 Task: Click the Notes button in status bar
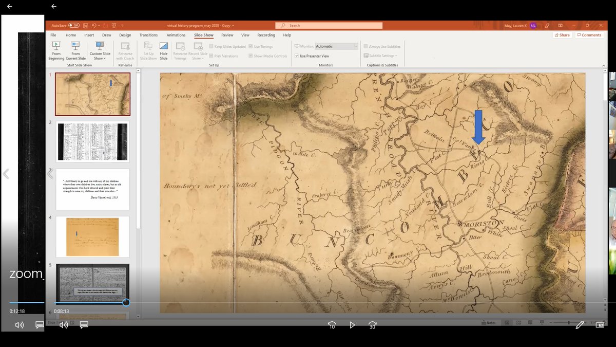[x=489, y=323]
